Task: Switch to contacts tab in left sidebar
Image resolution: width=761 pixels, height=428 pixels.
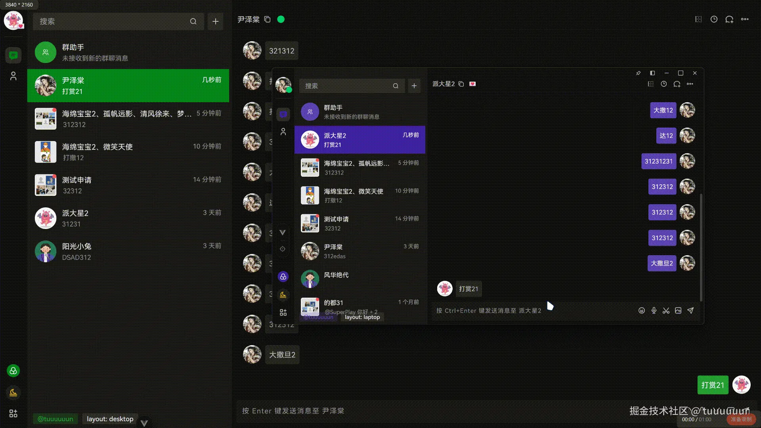Action: 13,76
